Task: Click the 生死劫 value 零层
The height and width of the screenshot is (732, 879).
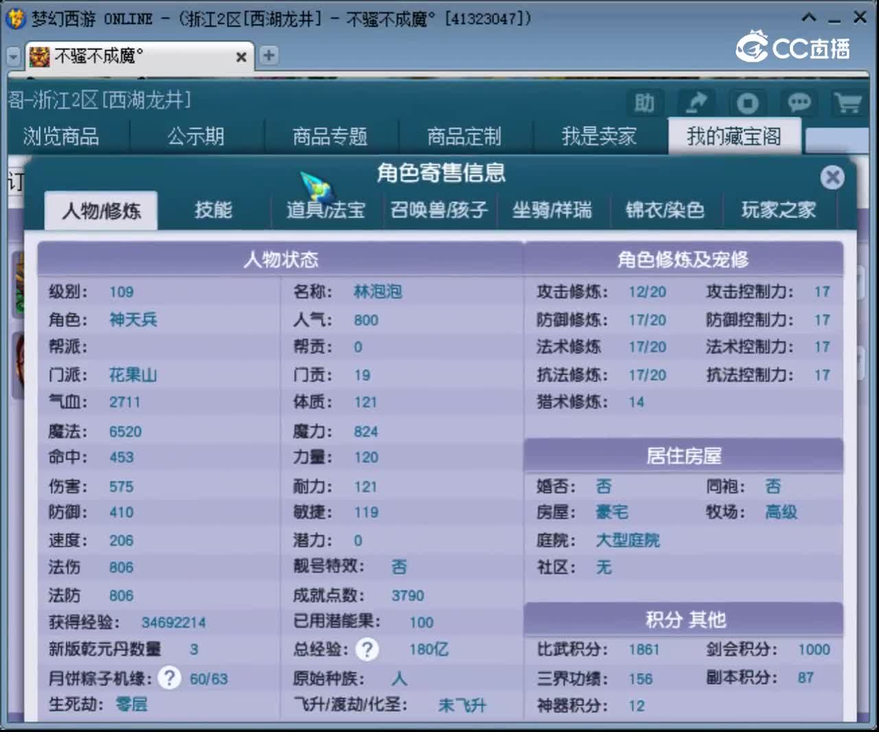Action: [131, 705]
